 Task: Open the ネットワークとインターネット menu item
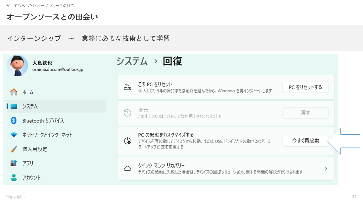pyautogui.click(x=47, y=135)
